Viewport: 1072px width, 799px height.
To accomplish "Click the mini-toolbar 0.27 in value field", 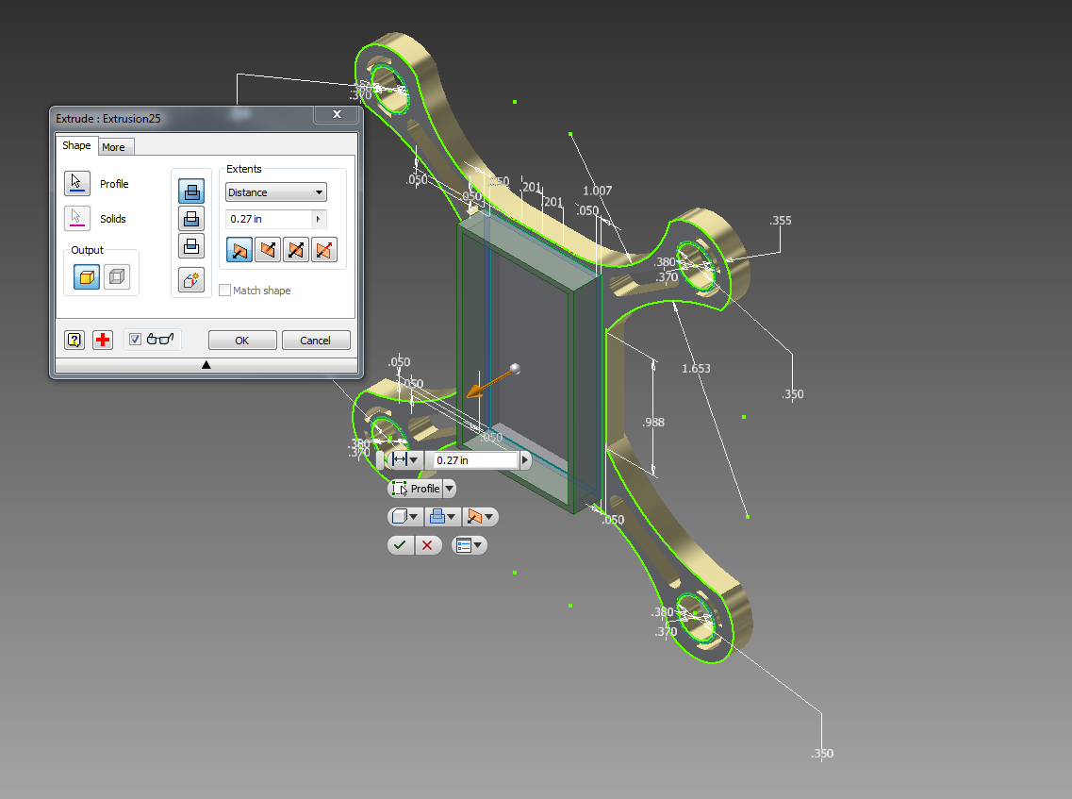I will 476,460.
